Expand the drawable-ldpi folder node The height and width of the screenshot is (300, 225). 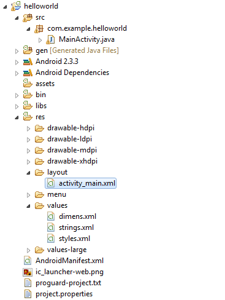click(29, 140)
